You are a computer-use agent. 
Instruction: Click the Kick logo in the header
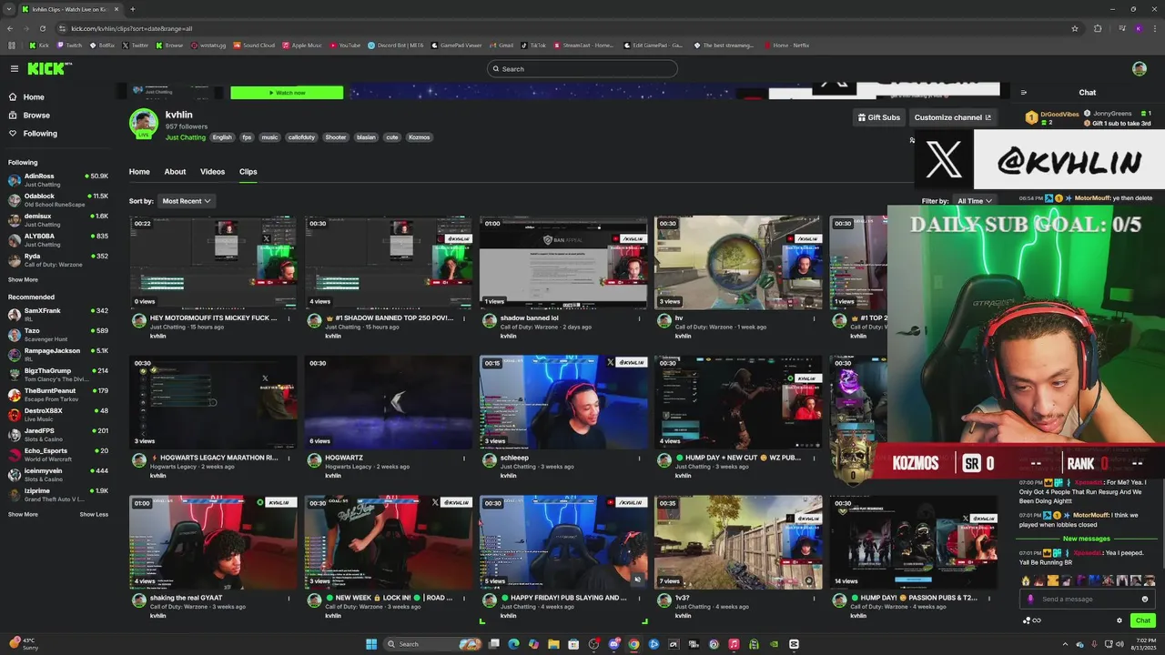point(48,69)
